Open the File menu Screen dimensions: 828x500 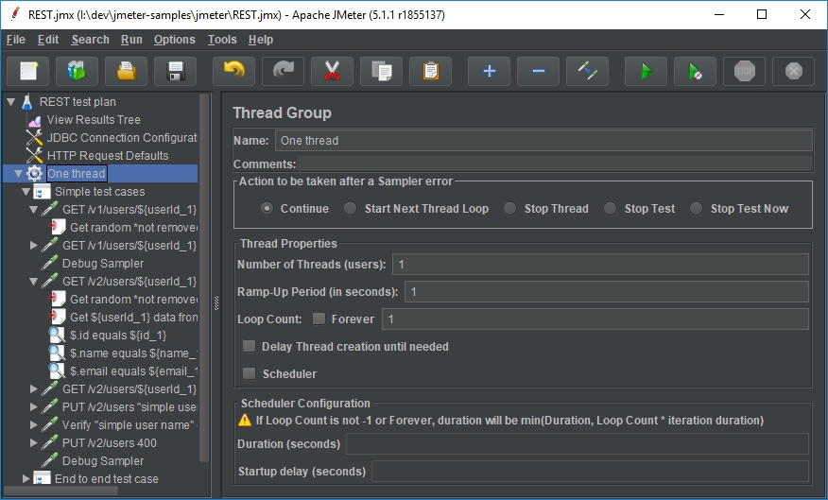point(16,40)
